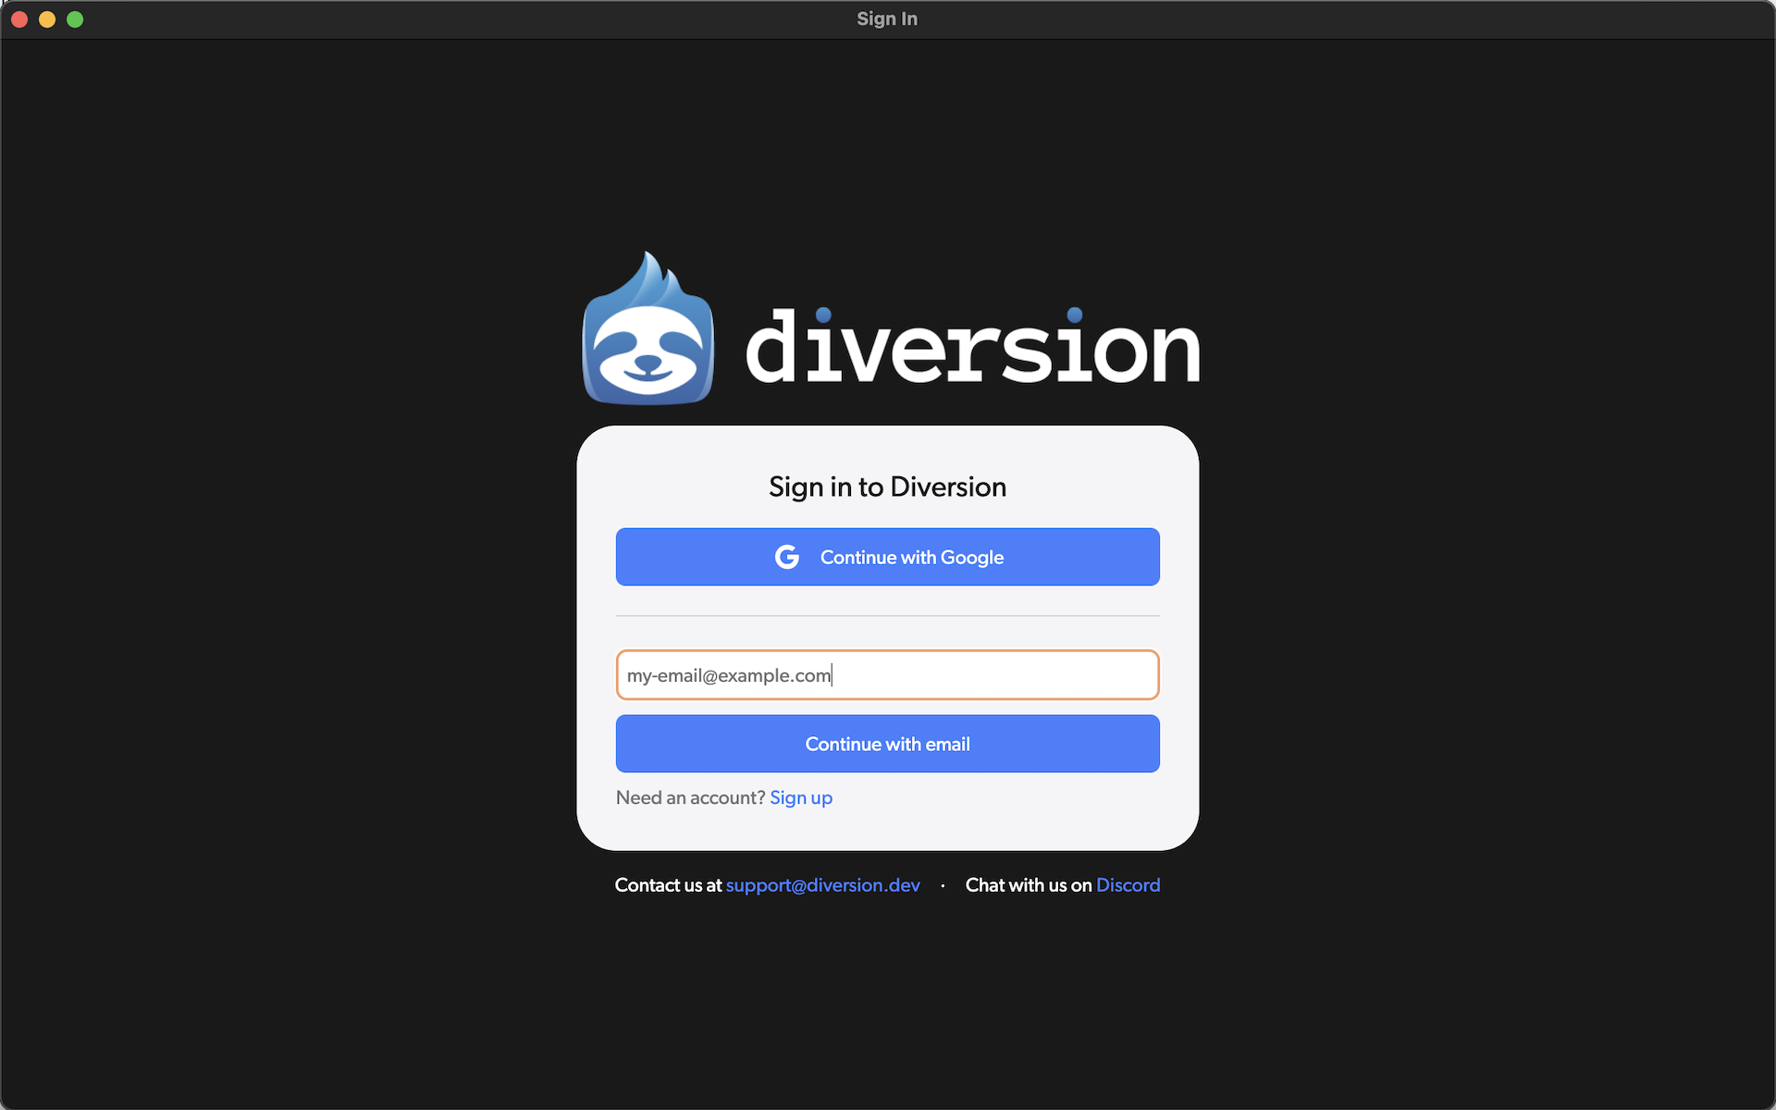
Task: Open the support@diversion.dev email link
Action: tap(823, 885)
